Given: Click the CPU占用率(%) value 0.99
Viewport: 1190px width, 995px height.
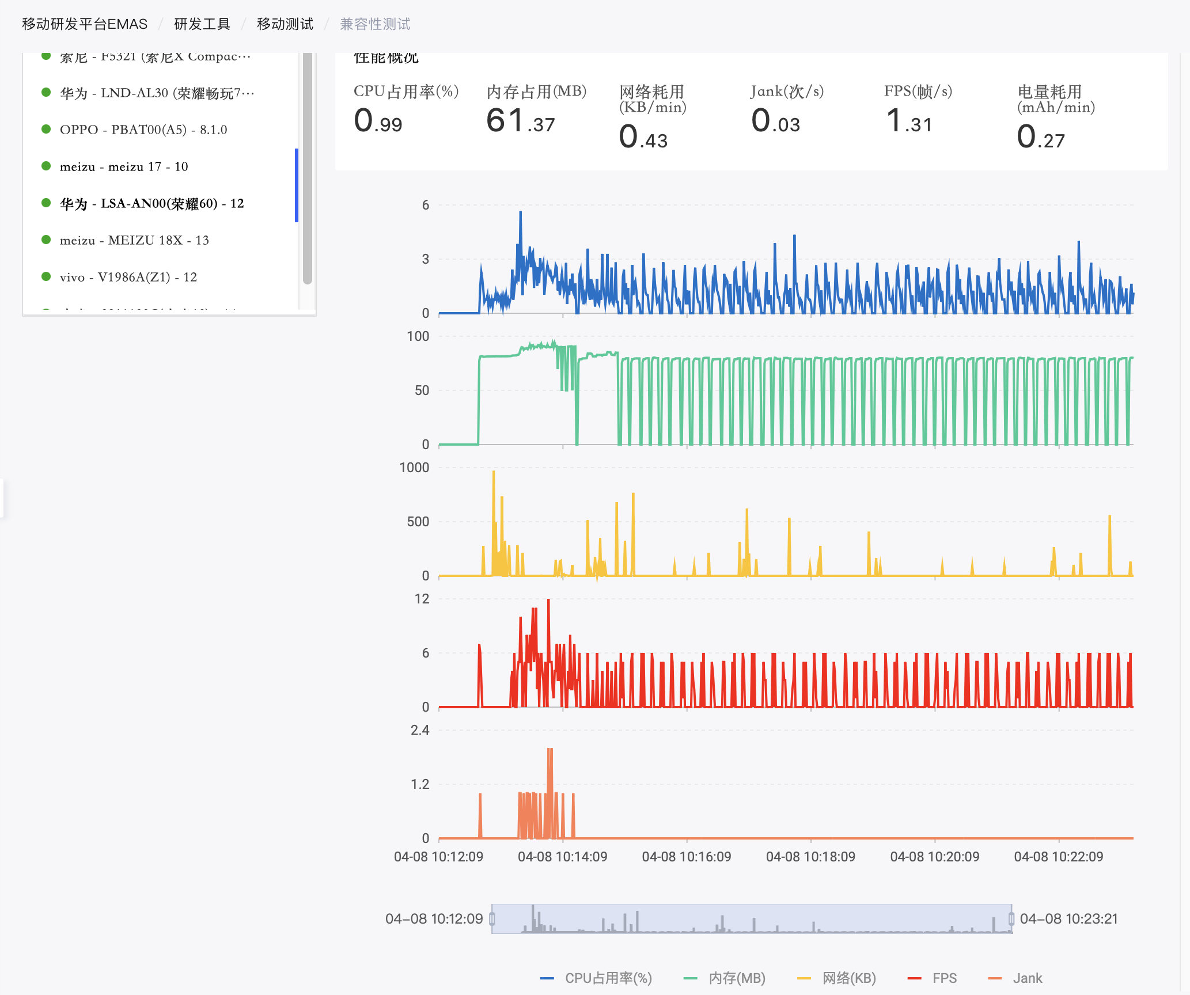Looking at the screenshot, I should pos(378,121).
